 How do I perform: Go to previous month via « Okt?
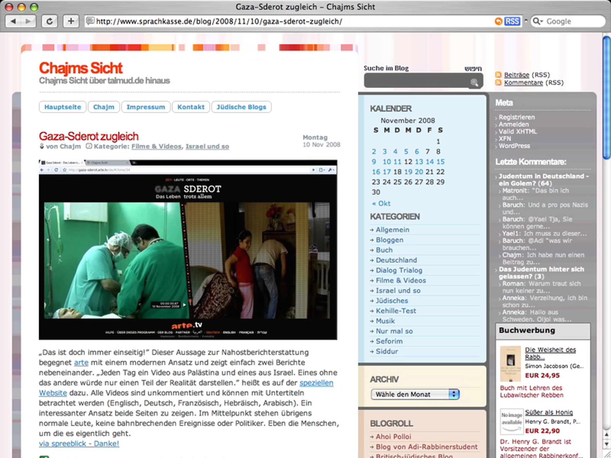(381, 204)
